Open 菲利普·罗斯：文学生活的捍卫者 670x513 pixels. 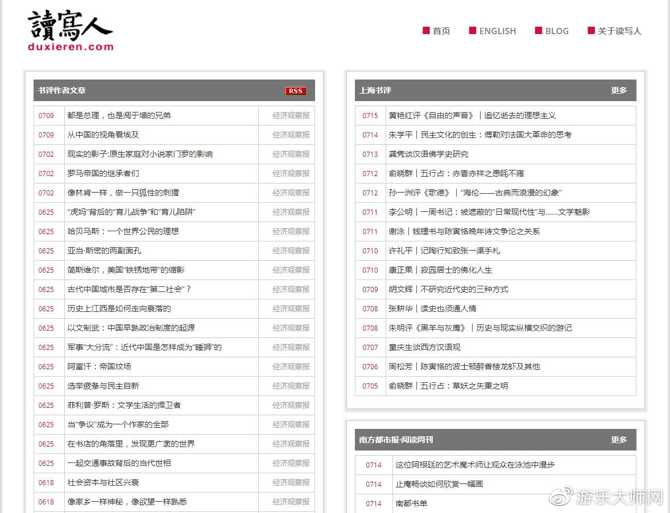click(124, 406)
